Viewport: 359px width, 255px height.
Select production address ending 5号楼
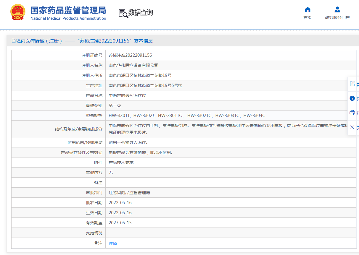[145, 85]
